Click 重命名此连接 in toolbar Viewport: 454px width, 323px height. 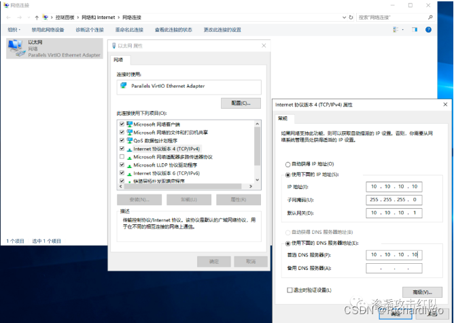point(129,29)
